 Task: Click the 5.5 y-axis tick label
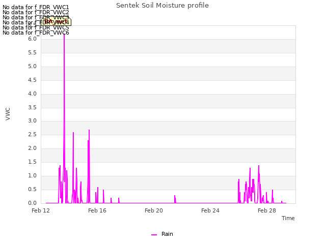click(32, 53)
